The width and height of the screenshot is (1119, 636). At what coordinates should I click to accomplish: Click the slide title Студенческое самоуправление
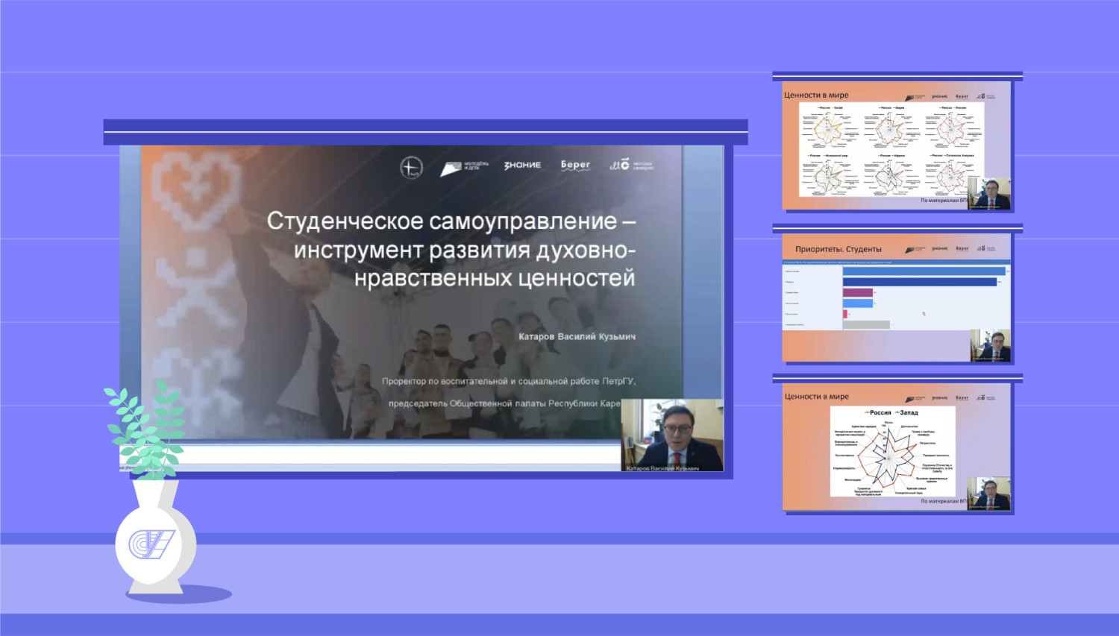451,250
